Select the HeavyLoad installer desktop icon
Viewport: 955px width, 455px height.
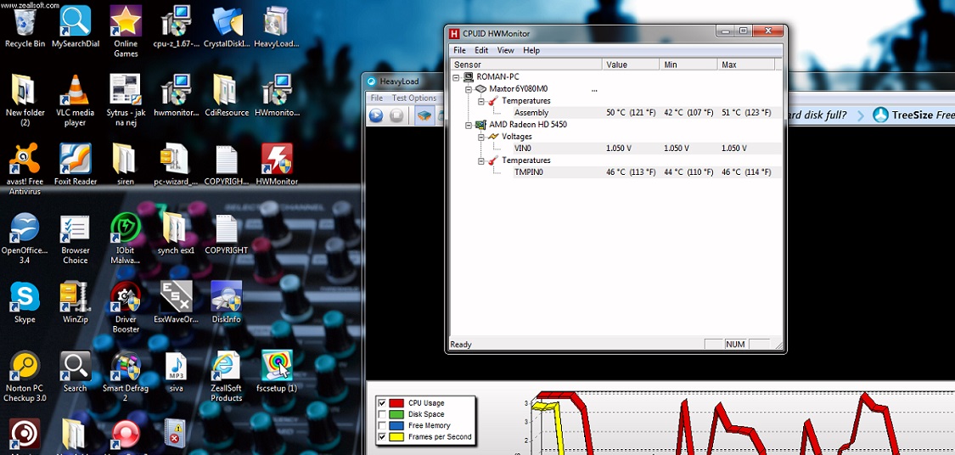pos(277,27)
